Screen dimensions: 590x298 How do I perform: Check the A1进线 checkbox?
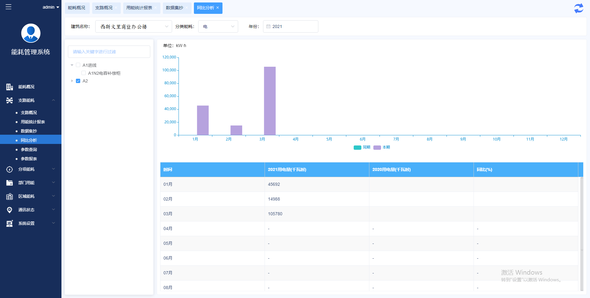[x=78, y=65]
